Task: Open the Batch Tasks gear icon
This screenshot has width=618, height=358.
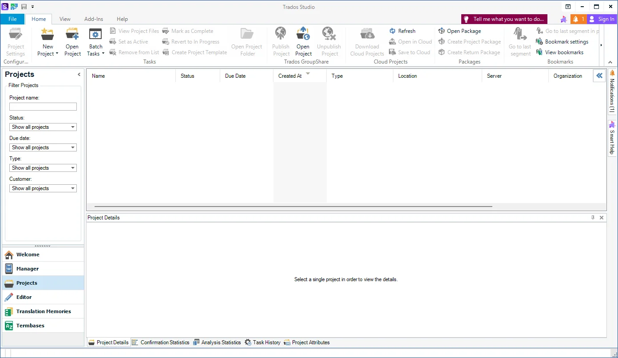Action: pyautogui.click(x=95, y=35)
